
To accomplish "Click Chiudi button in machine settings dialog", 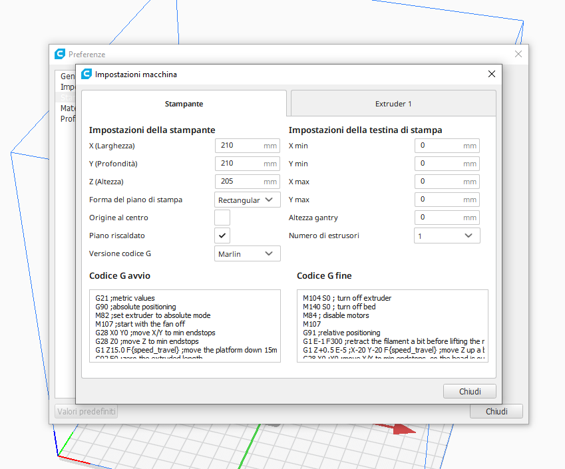I will (470, 391).
